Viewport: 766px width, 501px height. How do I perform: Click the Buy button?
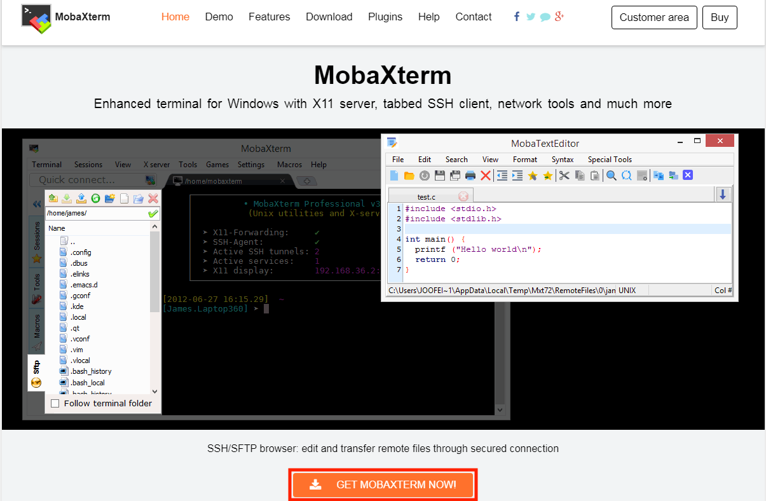click(720, 17)
